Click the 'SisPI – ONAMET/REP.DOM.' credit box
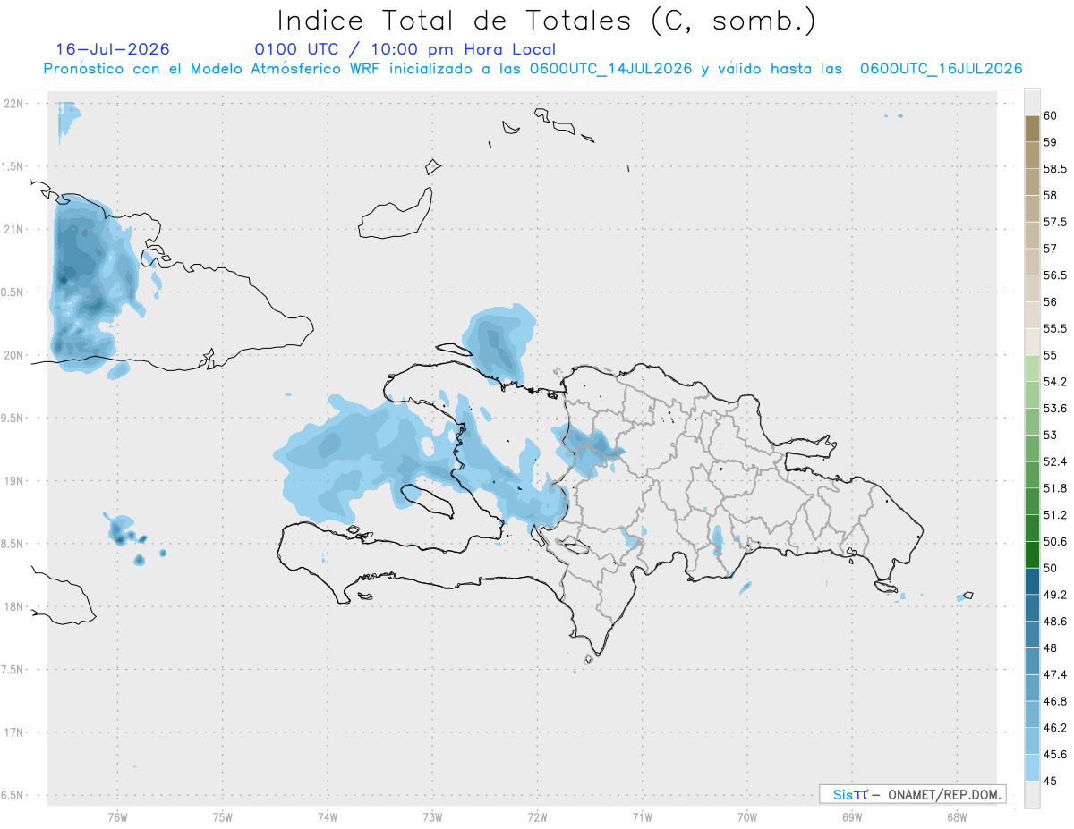 click(x=912, y=794)
